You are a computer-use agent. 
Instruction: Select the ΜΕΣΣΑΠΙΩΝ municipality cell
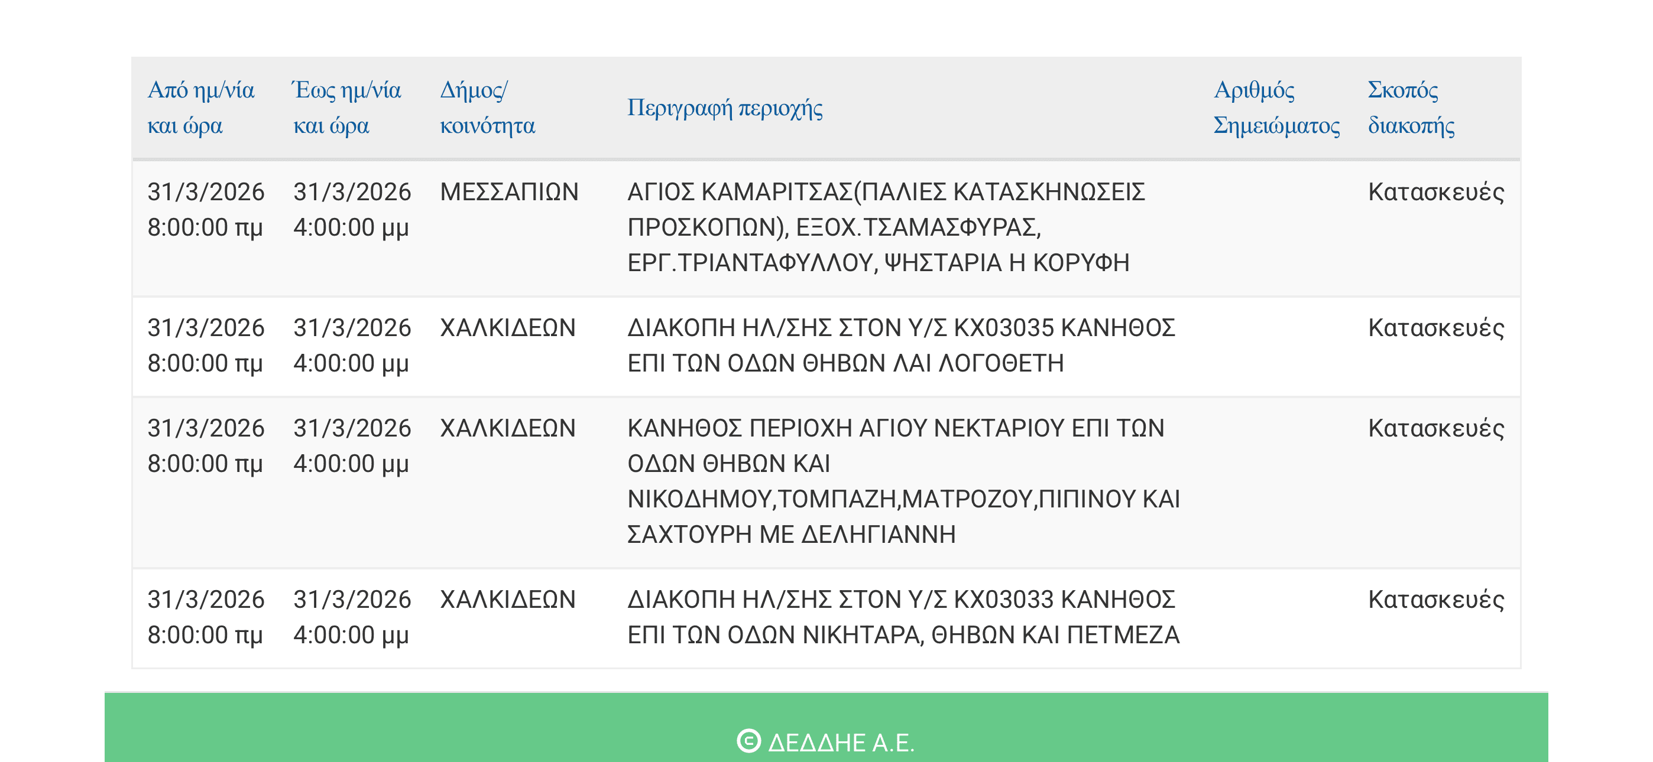click(x=509, y=192)
